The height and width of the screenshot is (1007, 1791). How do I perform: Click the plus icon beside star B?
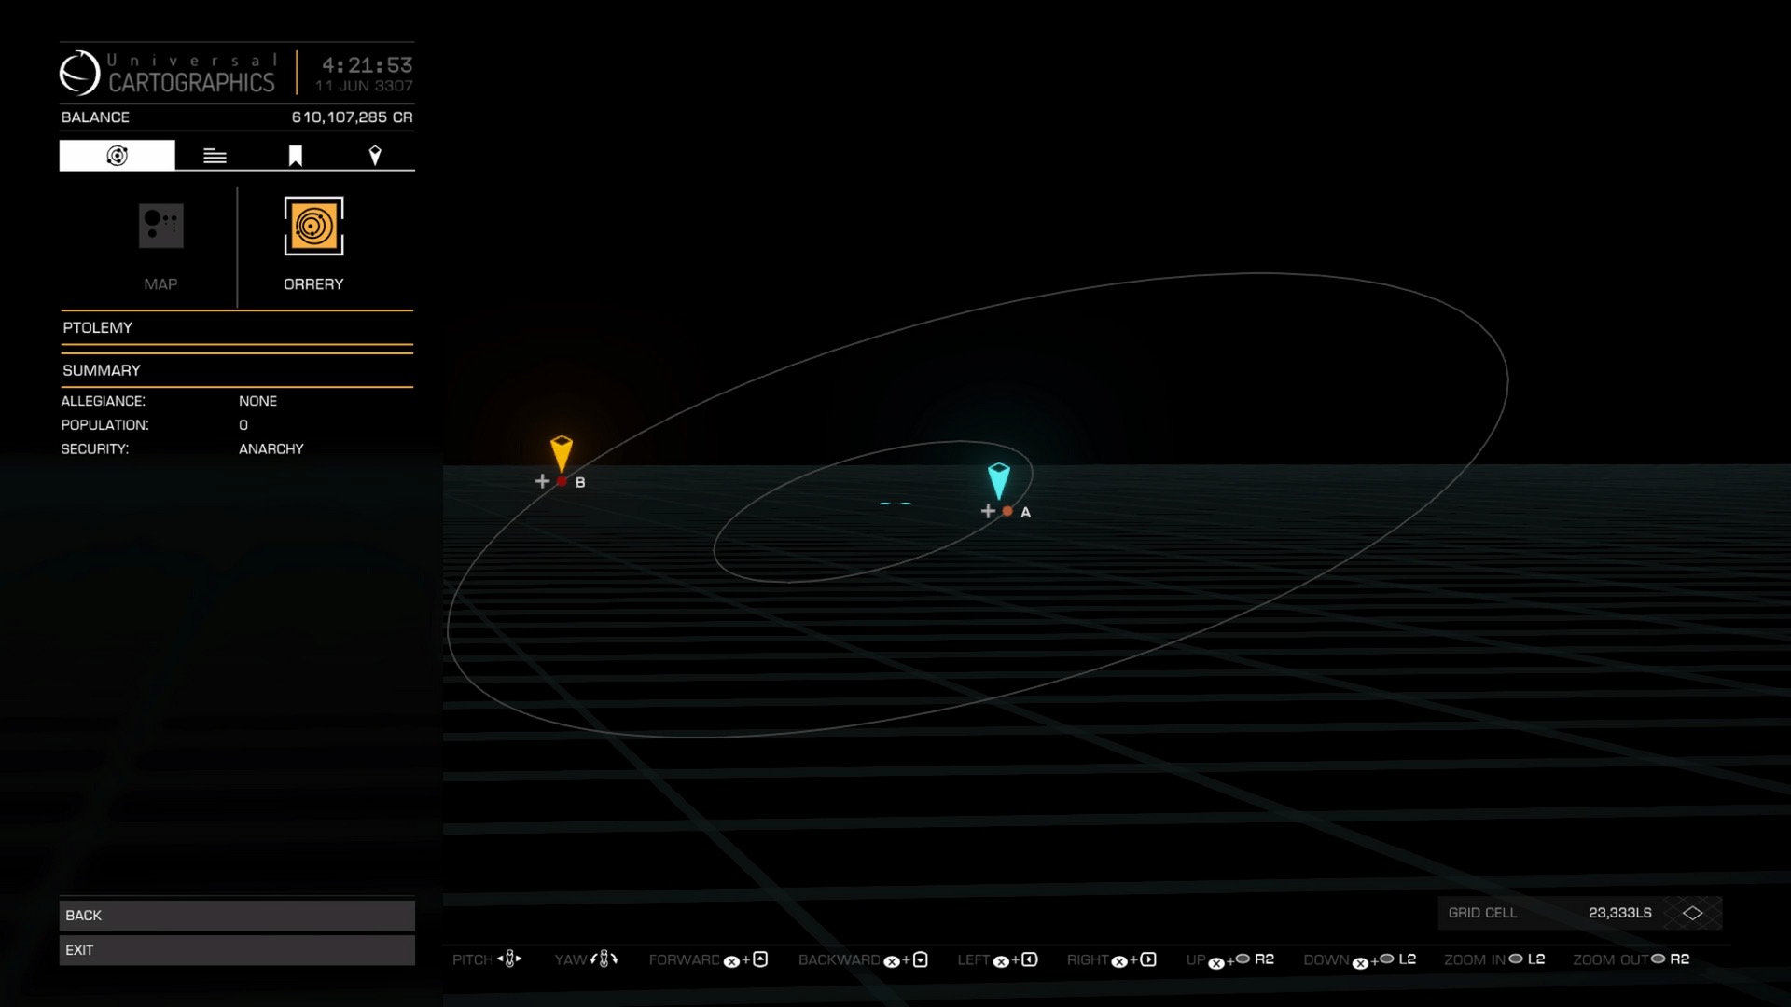(x=542, y=481)
